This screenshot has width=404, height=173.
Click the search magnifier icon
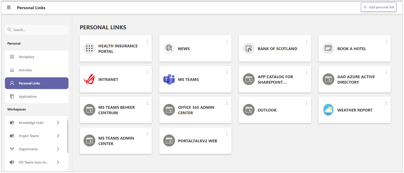click(x=10, y=30)
